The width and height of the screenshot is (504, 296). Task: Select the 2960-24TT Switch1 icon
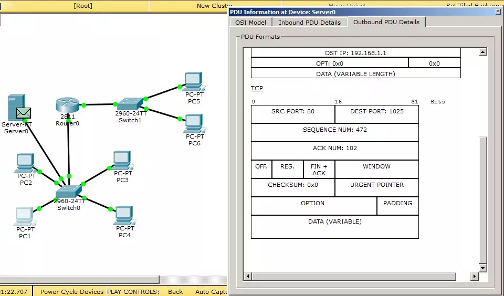tap(130, 104)
